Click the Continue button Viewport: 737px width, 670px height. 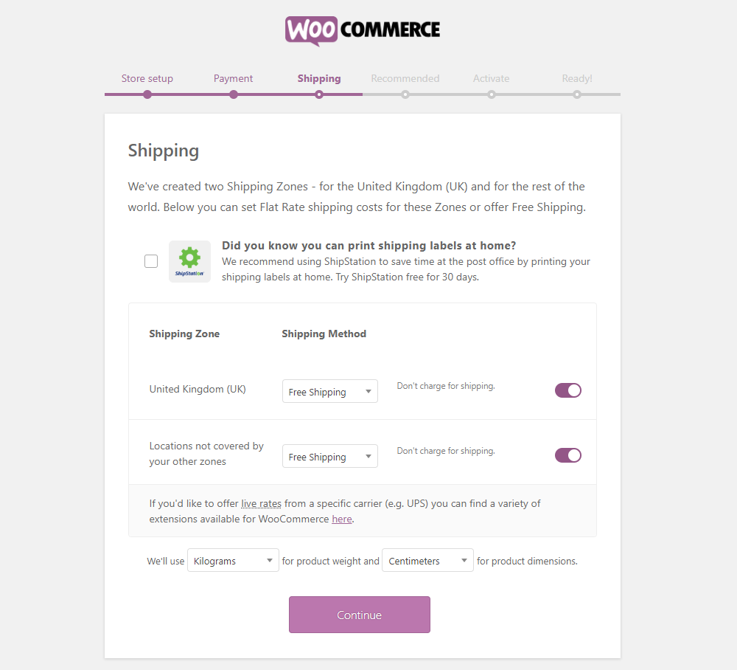(360, 615)
